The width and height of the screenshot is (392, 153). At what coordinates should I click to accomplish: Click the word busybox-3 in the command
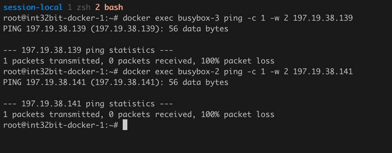pyautogui.click(x=199, y=18)
